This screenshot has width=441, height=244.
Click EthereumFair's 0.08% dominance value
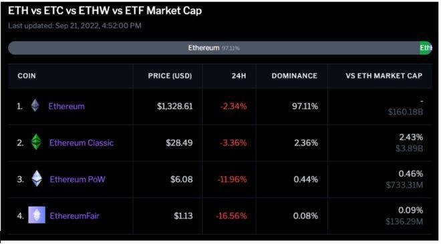coord(305,216)
